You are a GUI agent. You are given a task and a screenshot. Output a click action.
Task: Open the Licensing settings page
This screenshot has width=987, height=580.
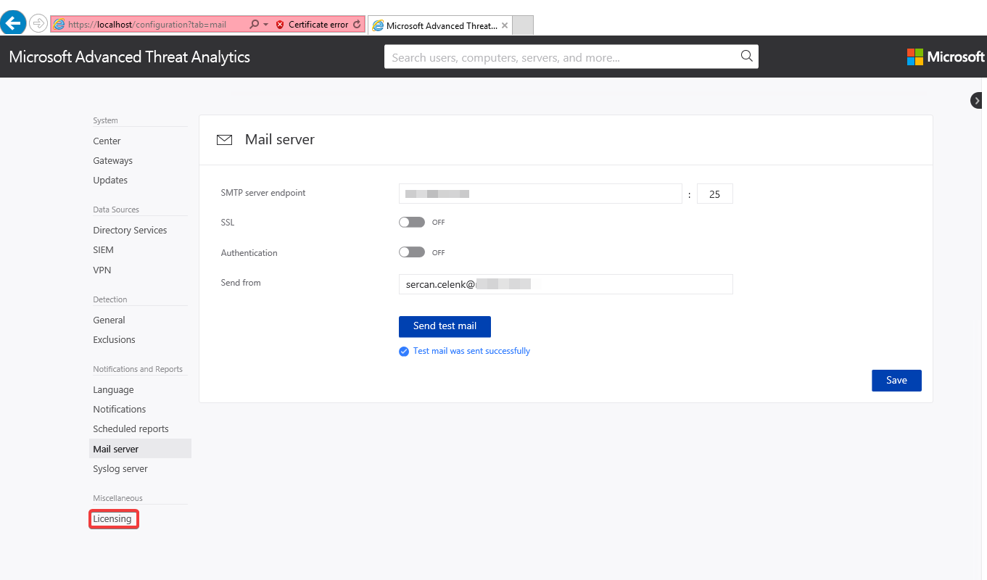click(x=112, y=519)
